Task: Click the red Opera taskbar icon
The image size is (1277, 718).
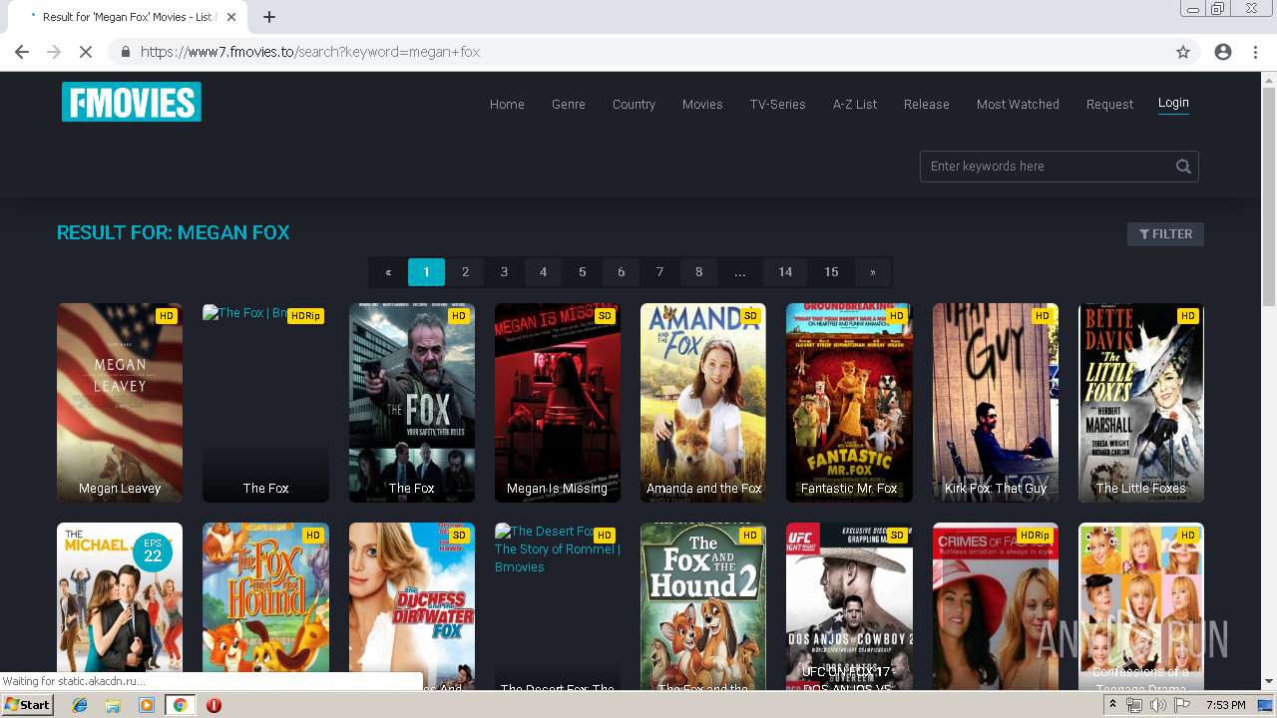Action: point(213,705)
